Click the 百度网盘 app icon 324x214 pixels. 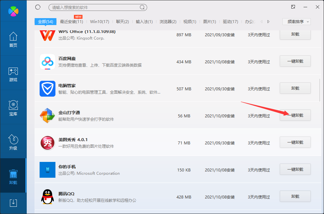click(48, 62)
